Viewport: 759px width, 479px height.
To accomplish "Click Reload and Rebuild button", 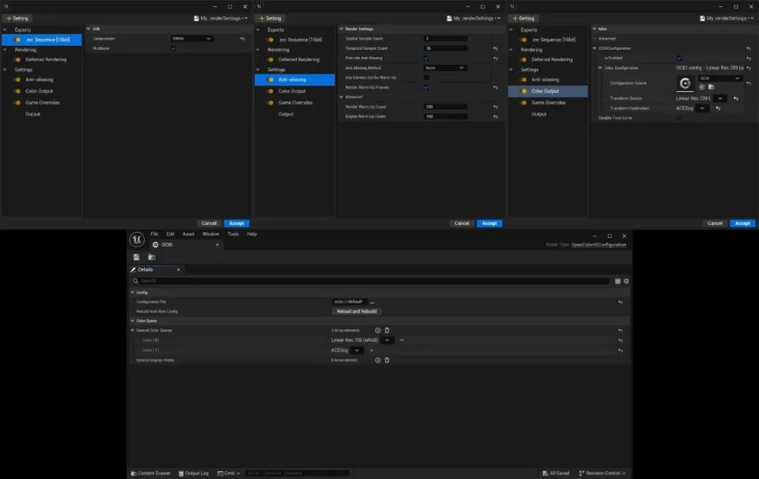I will point(357,312).
